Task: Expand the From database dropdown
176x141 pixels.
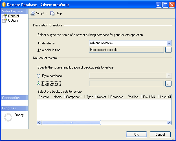Action: point(169,76)
